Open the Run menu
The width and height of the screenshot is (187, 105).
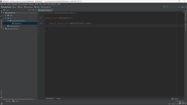tap(41, 4)
